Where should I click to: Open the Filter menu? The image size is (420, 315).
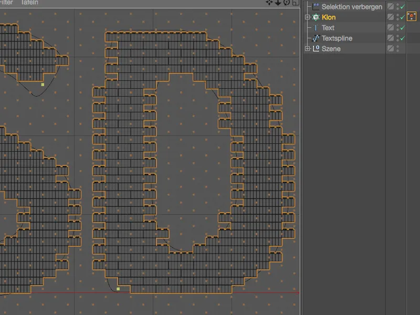click(x=7, y=2)
